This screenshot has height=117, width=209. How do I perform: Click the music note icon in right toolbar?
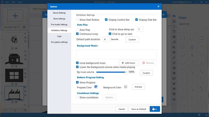point(174,42)
